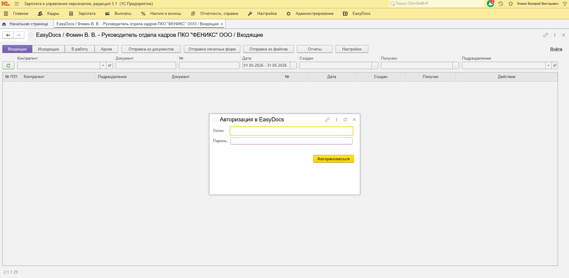Image resolution: width=569 pixels, height=278 pixels.
Task: Star the Авторизация в EasyDocs dialog
Action: pos(215,120)
